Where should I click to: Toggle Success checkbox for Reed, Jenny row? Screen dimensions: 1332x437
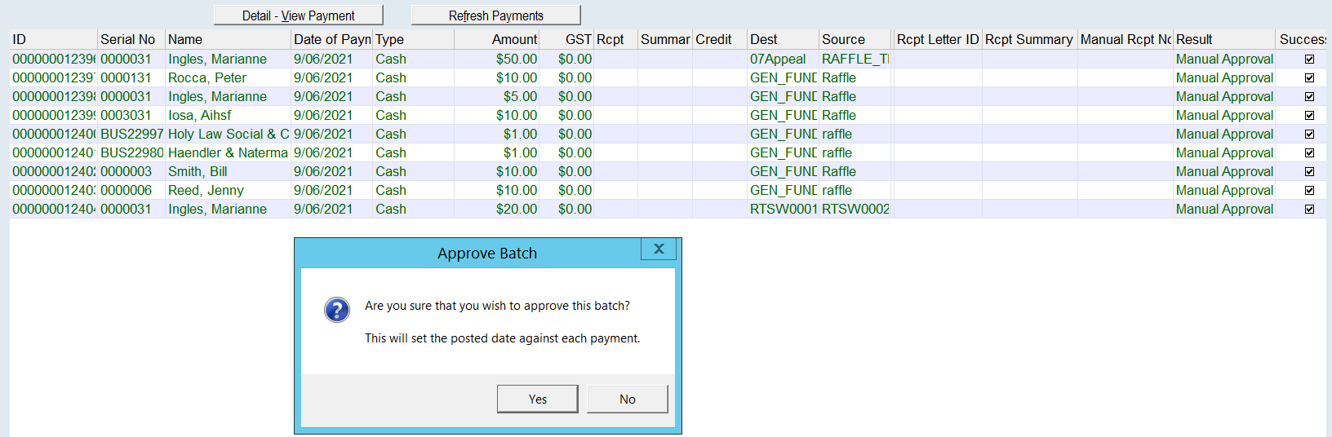point(1309,190)
